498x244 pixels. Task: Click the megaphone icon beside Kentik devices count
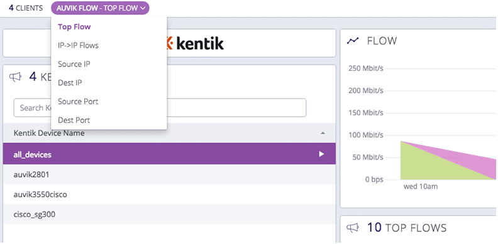click(x=15, y=77)
